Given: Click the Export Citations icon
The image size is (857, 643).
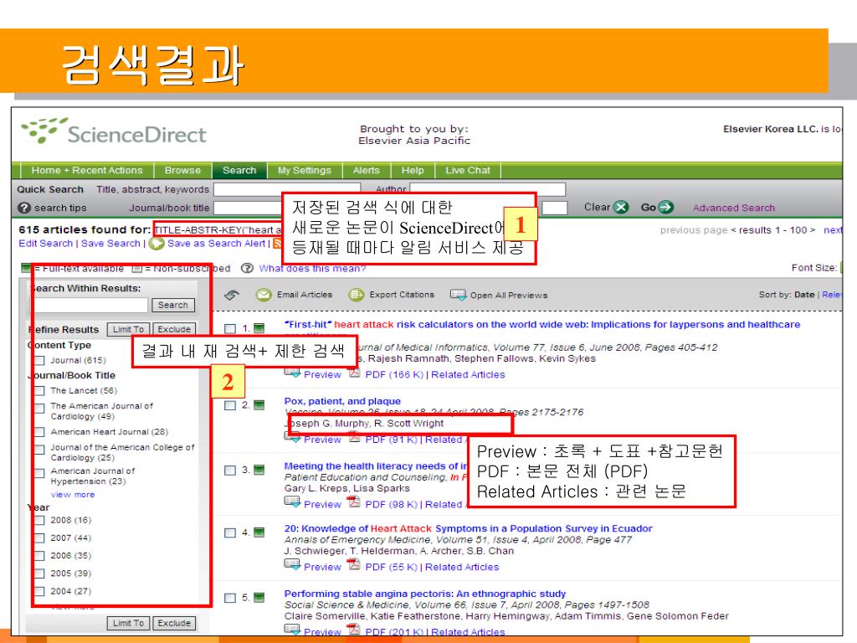Looking at the screenshot, I should click(x=356, y=295).
